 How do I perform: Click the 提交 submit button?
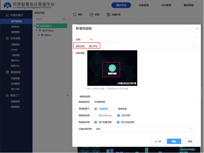[174, 141]
